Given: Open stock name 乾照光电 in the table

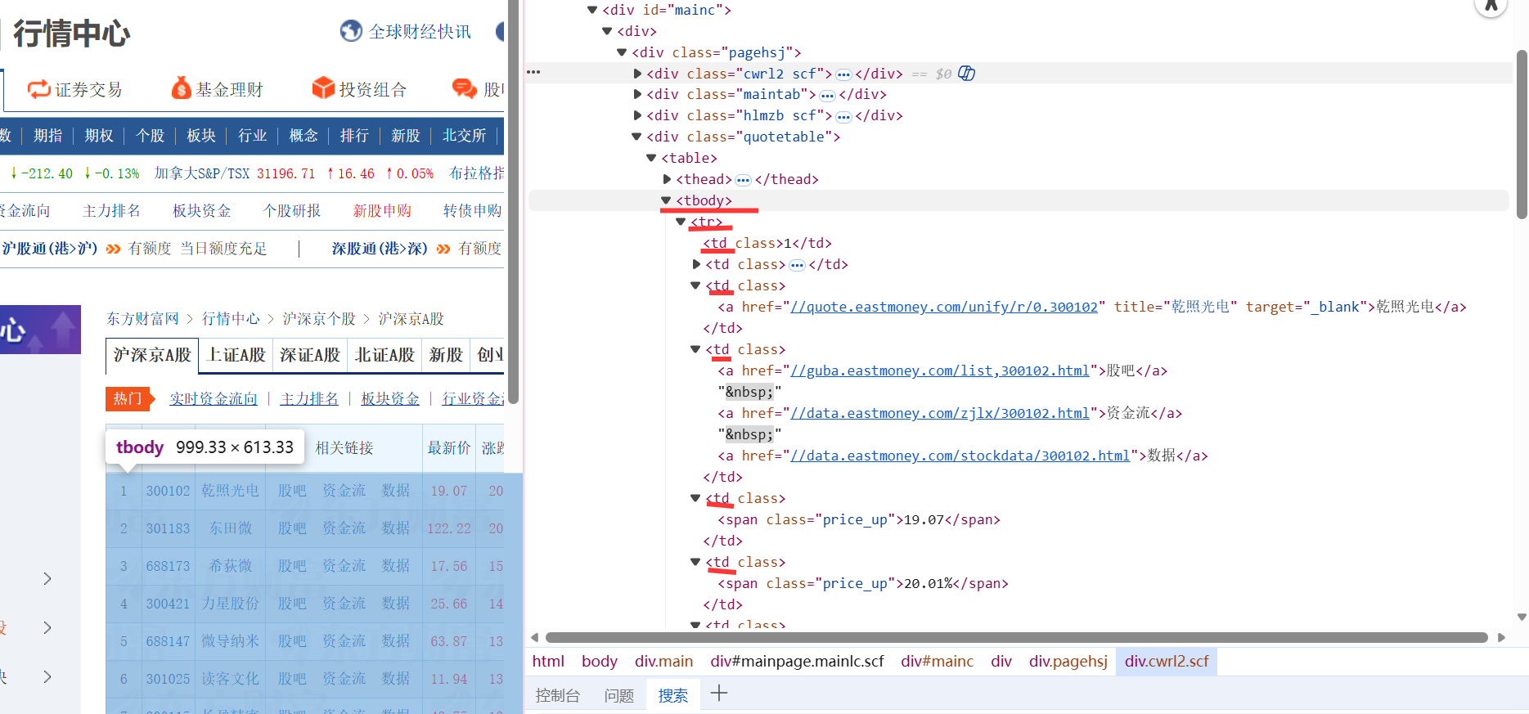Looking at the screenshot, I should (231, 491).
